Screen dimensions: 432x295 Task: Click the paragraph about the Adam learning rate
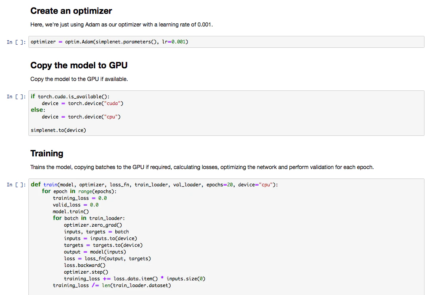pyautogui.click(x=122, y=24)
